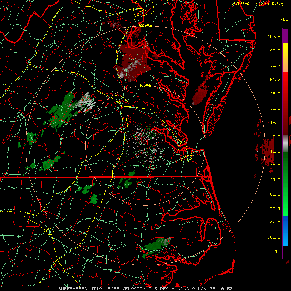
Task: Click the -0.9 legend value
Action: point(275,137)
